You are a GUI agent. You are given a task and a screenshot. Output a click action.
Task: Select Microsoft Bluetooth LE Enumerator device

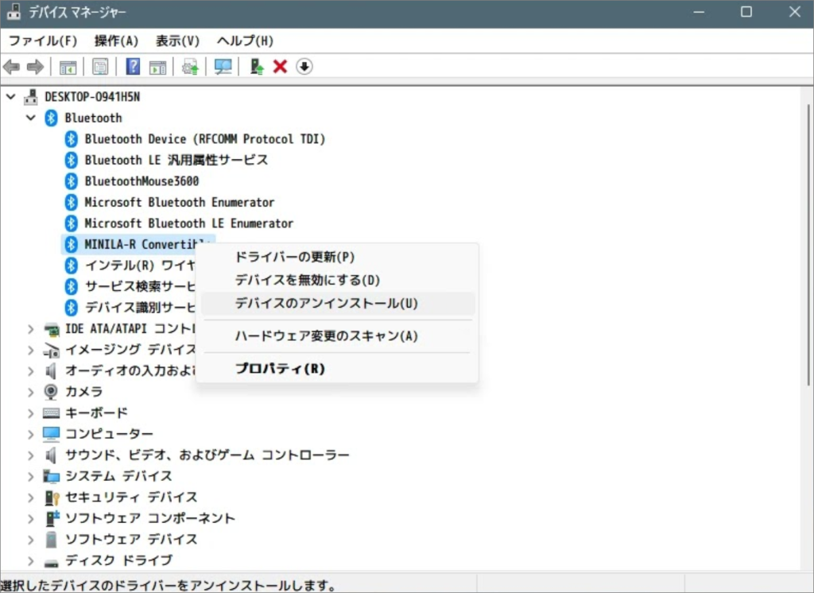(189, 223)
